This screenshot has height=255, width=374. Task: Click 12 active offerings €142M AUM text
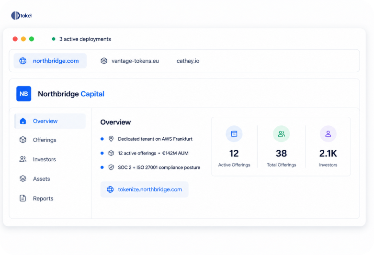tap(153, 153)
